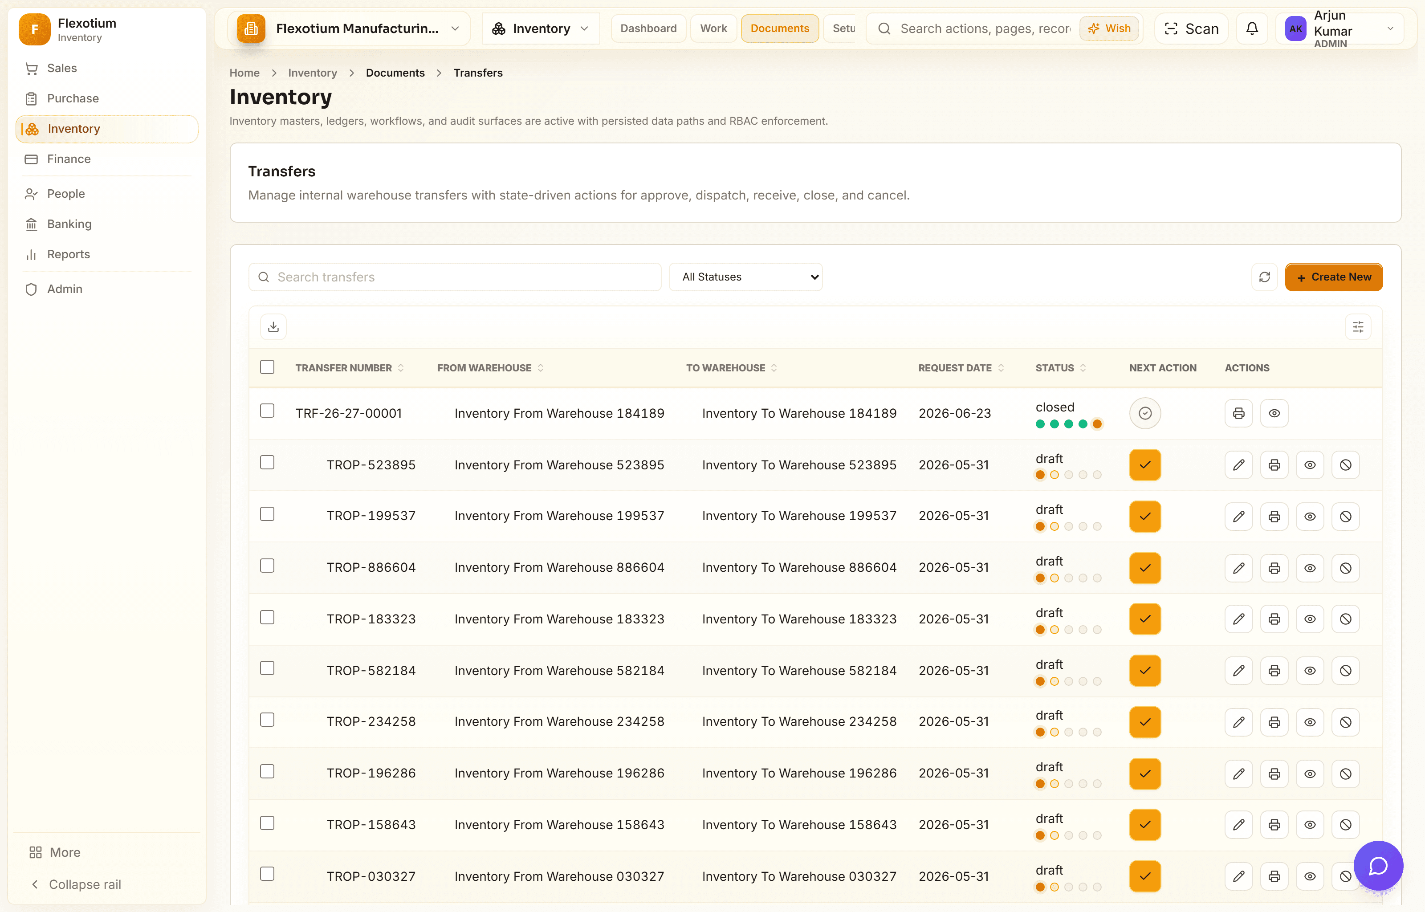Toggle the select-all rows checkbox

(267, 367)
